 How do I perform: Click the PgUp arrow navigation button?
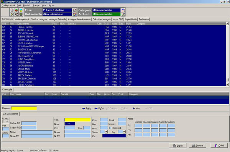tap(87, 108)
